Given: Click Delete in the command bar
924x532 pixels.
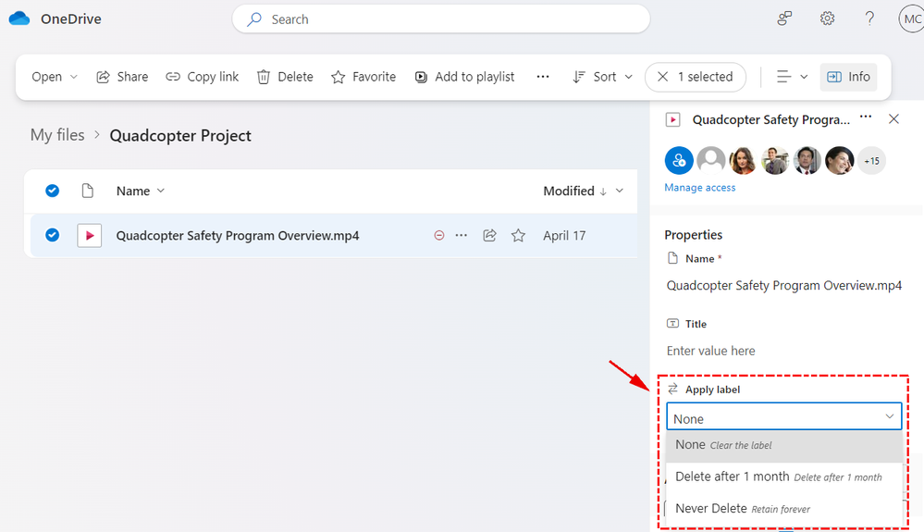Looking at the screenshot, I should 285,77.
